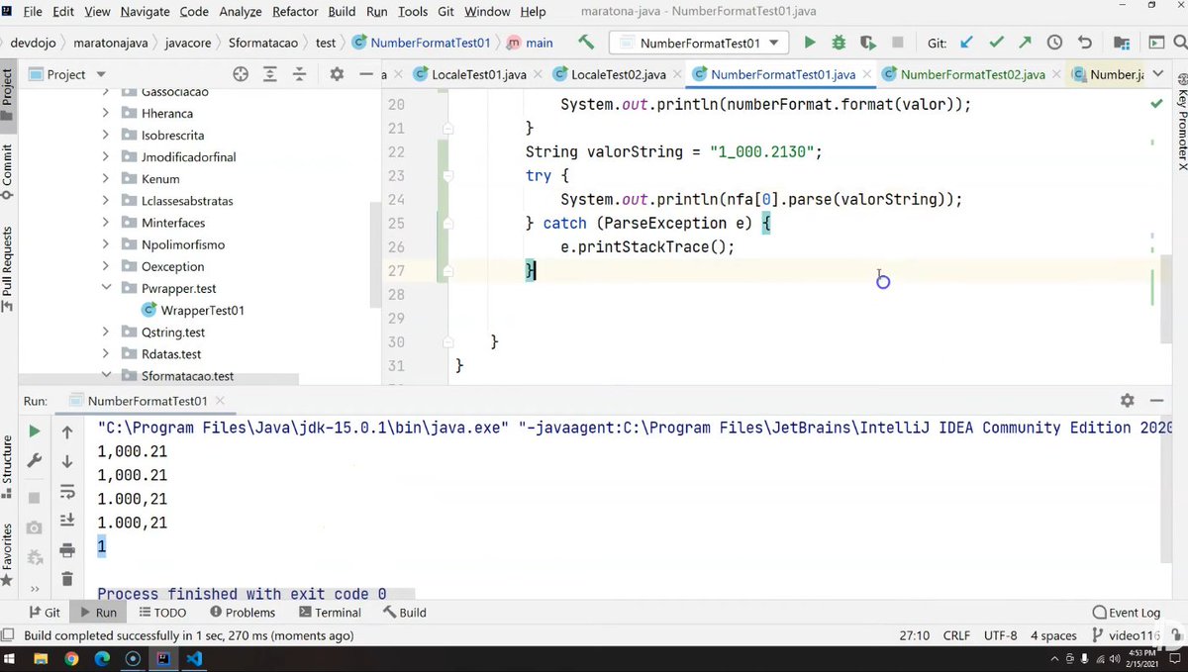Image resolution: width=1188 pixels, height=672 pixels.
Task: Open Run panel settings gear
Action: point(1127,401)
